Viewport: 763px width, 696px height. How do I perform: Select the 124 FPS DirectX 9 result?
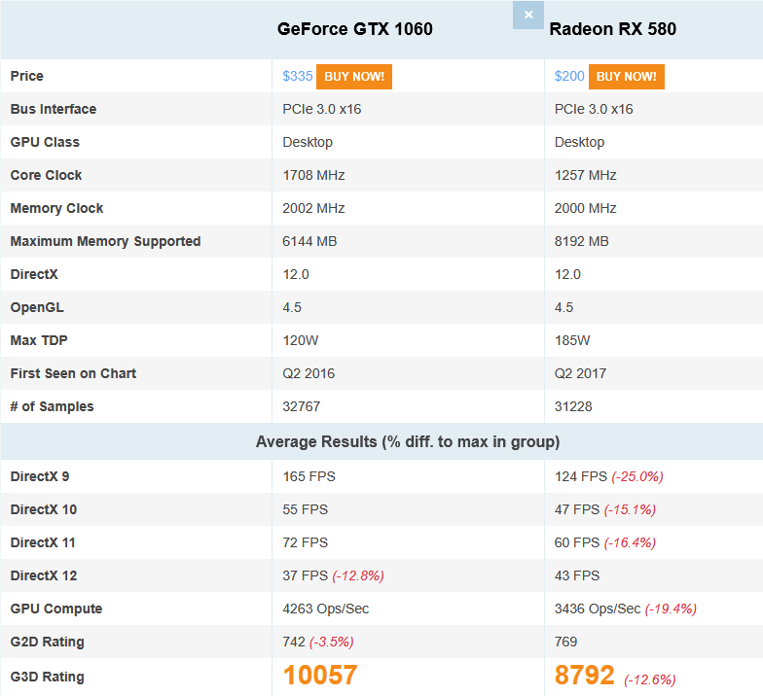(581, 476)
